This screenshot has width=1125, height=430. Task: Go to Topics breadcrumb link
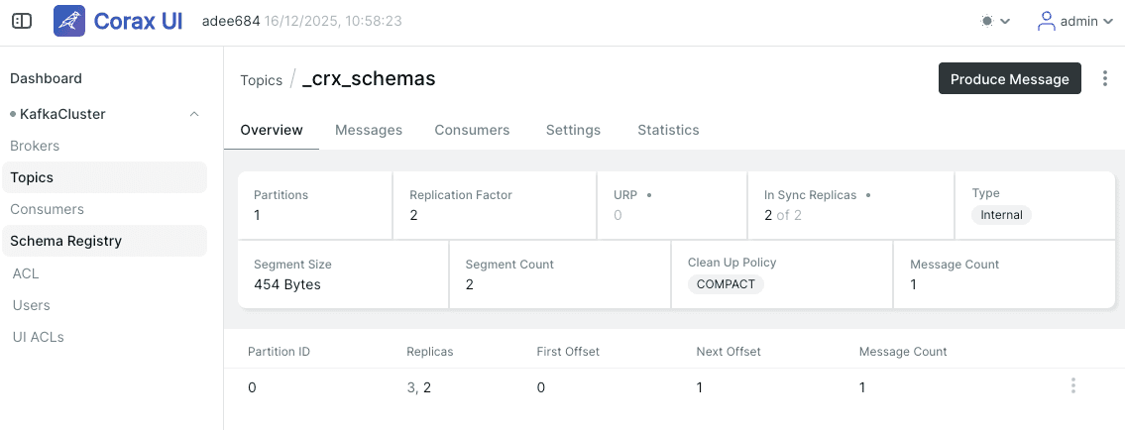(261, 80)
